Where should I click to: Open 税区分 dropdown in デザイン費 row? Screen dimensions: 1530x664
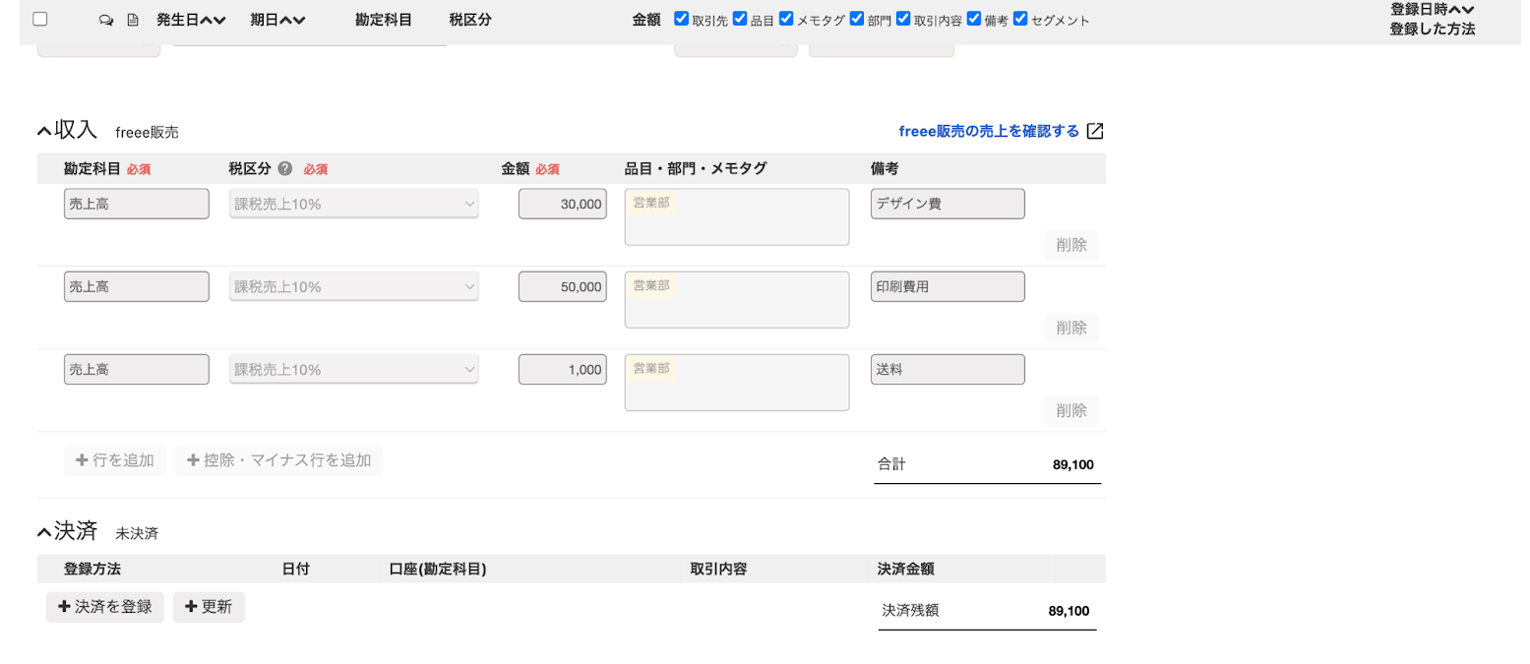coord(354,204)
